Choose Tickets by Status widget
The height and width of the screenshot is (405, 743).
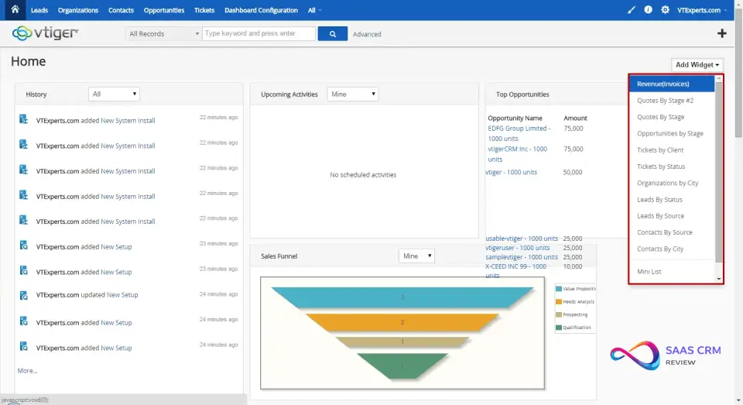tap(660, 166)
